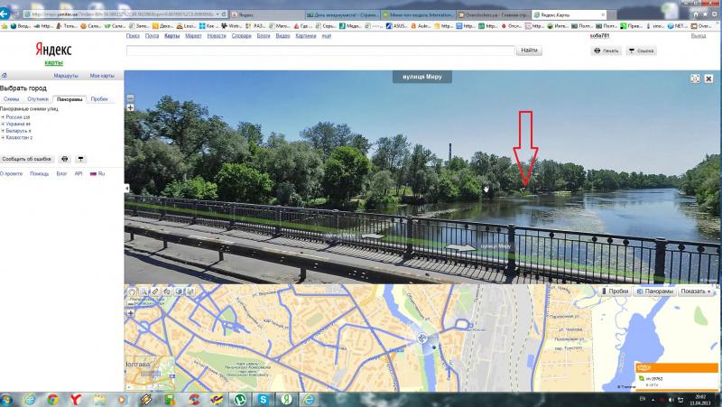This screenshot has height=407, width=722.
Task: Click the printer icon in left sidebar
Action: (x=64, y=158)
